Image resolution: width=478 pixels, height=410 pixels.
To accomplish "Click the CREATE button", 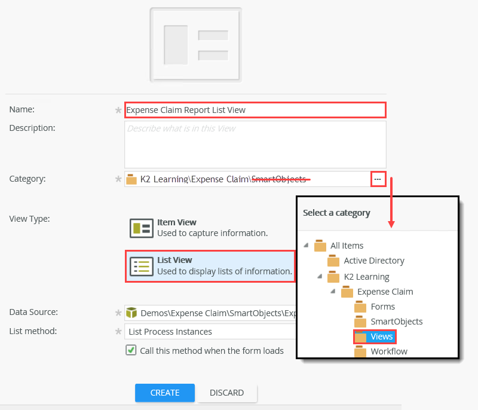I will 164,393.
